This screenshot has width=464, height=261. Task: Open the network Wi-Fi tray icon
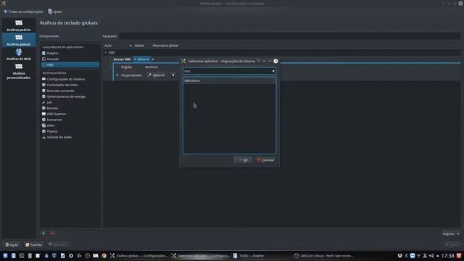419,256
